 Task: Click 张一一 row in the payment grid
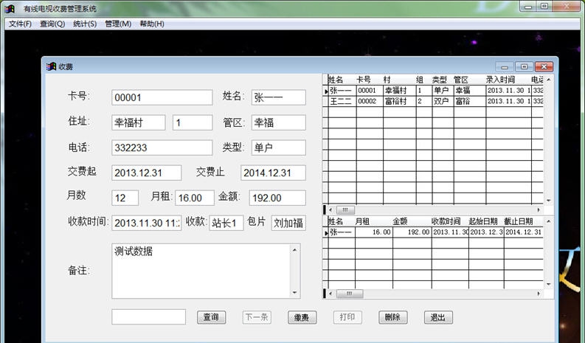[x=435, y=232]
